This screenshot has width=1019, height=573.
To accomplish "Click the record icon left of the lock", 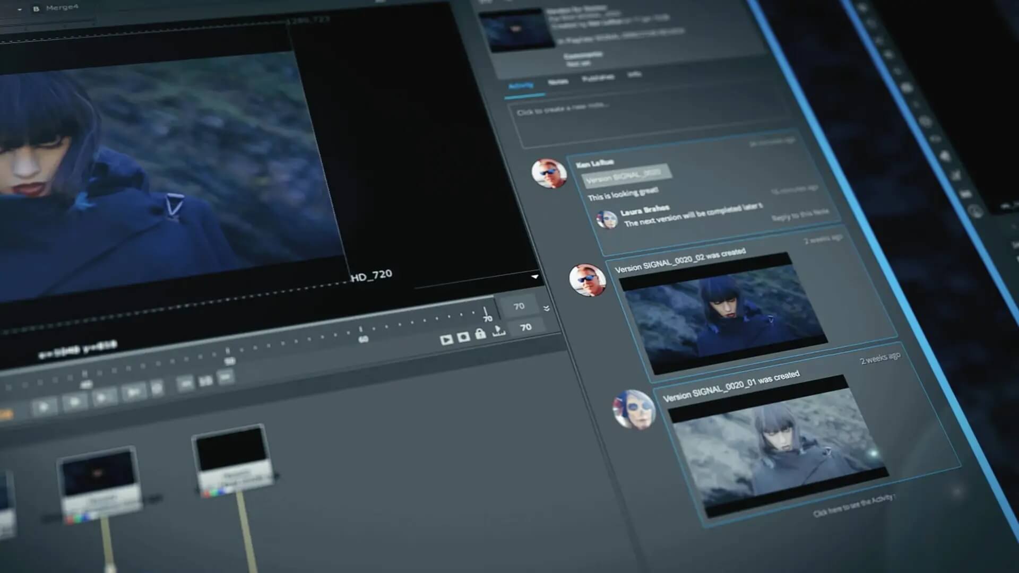I will tap(463, 337).
